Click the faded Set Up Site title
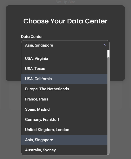131x159 pixels. click(x=65, y=2)
